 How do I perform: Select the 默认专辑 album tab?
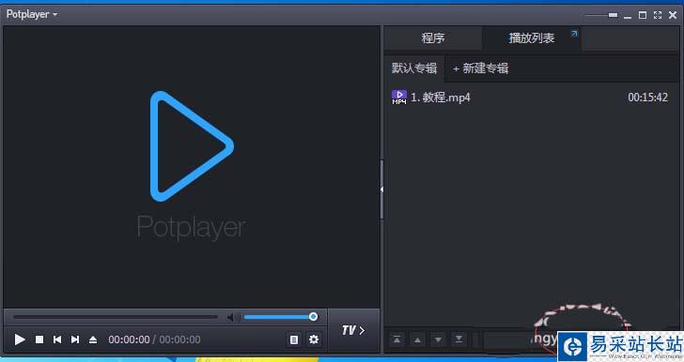point(414,68)
